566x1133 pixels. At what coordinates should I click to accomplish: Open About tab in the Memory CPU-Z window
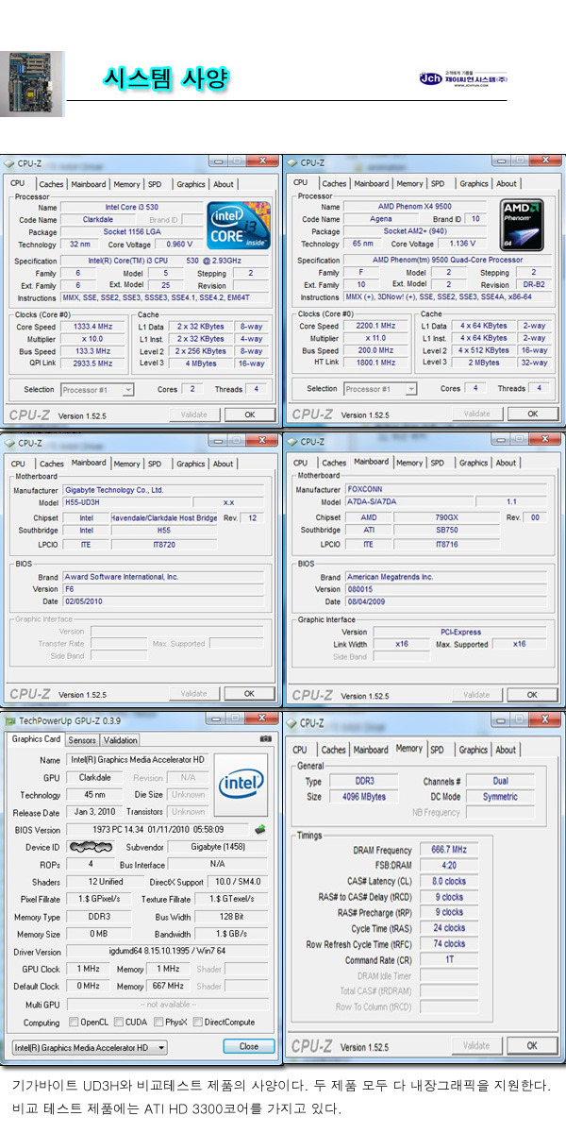click(507, 750)
